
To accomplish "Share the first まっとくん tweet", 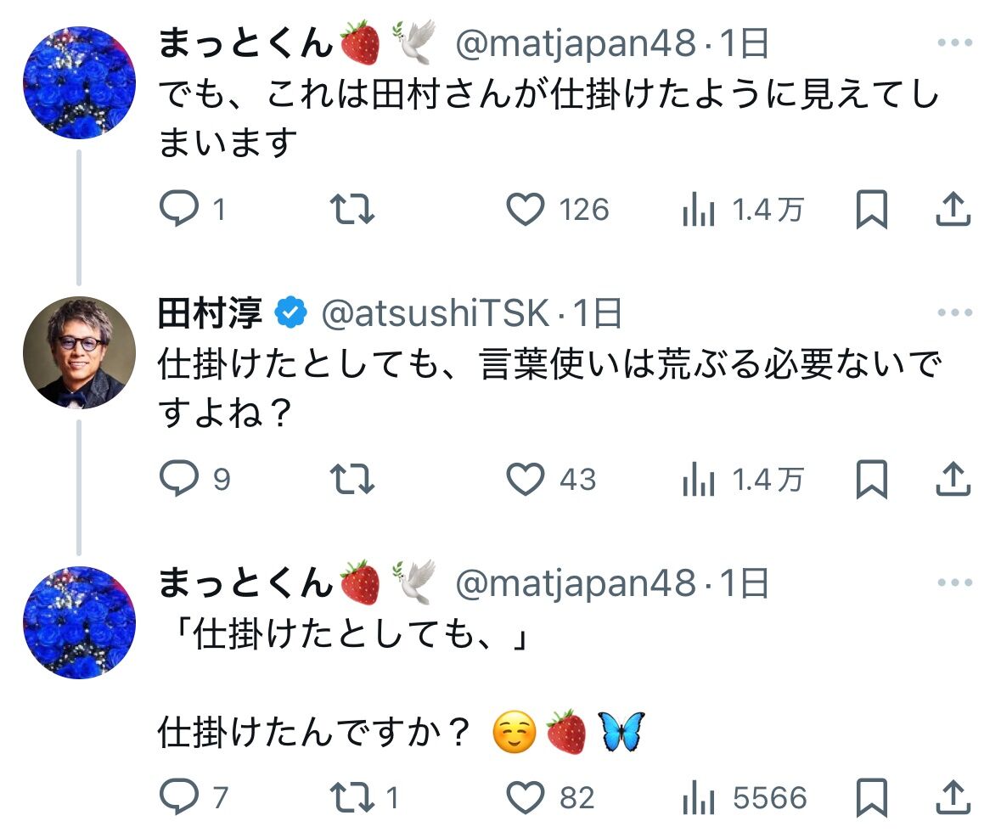I will pyautogui.click(x=953, y=210).
